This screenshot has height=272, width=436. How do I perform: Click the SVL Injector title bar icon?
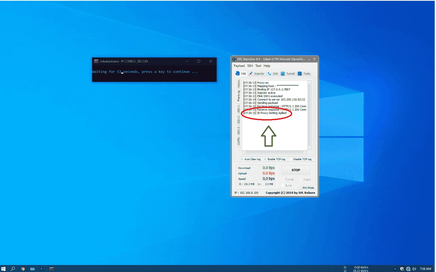click(234, 59)
